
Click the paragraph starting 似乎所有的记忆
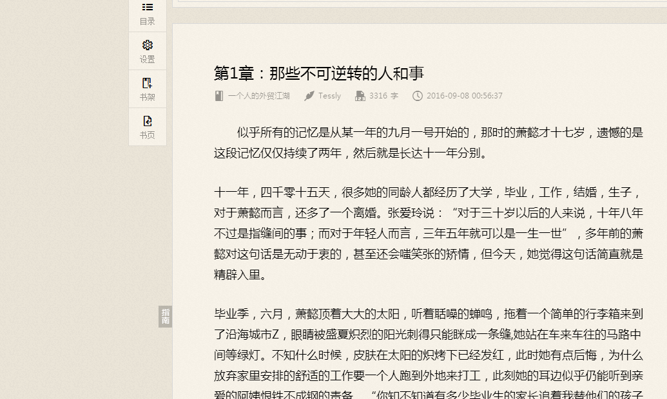click(x=429, y=143)
